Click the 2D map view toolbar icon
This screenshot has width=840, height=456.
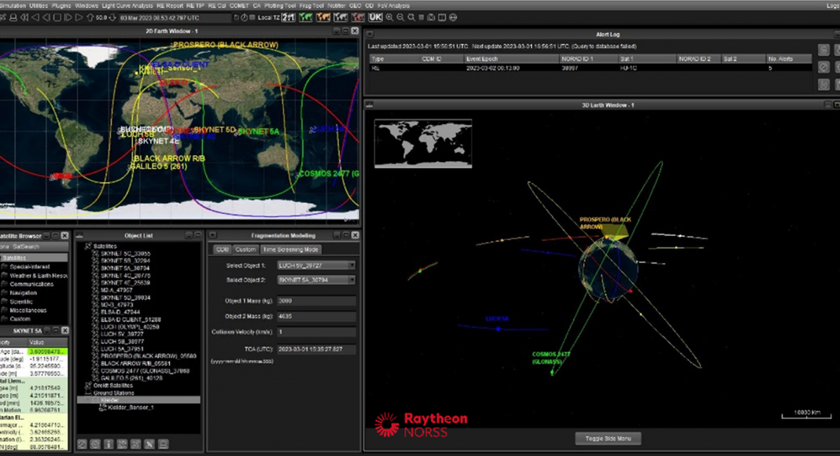305,17
